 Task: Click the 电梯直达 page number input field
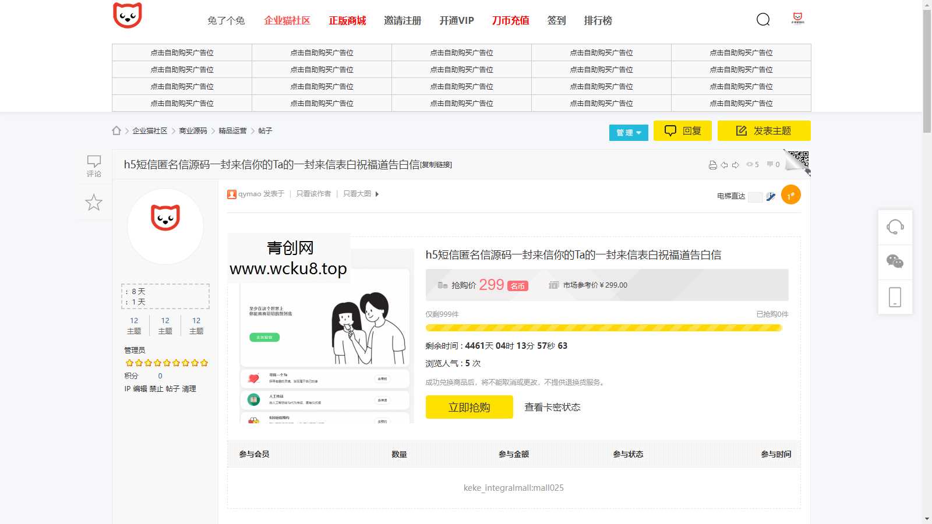(756, 197)
